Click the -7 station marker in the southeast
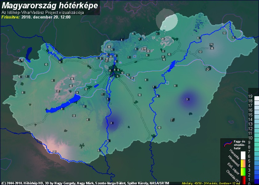259x185 pixels. click(171, 119)
